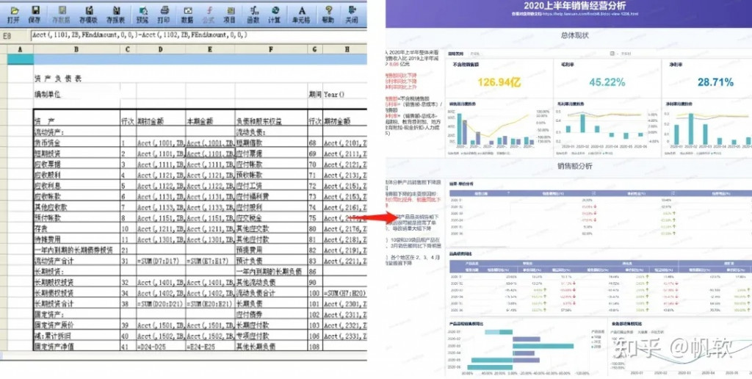Click the 存报表 (save report) icon
This screenshot has width=752, height=379.
tap(115, 15)
